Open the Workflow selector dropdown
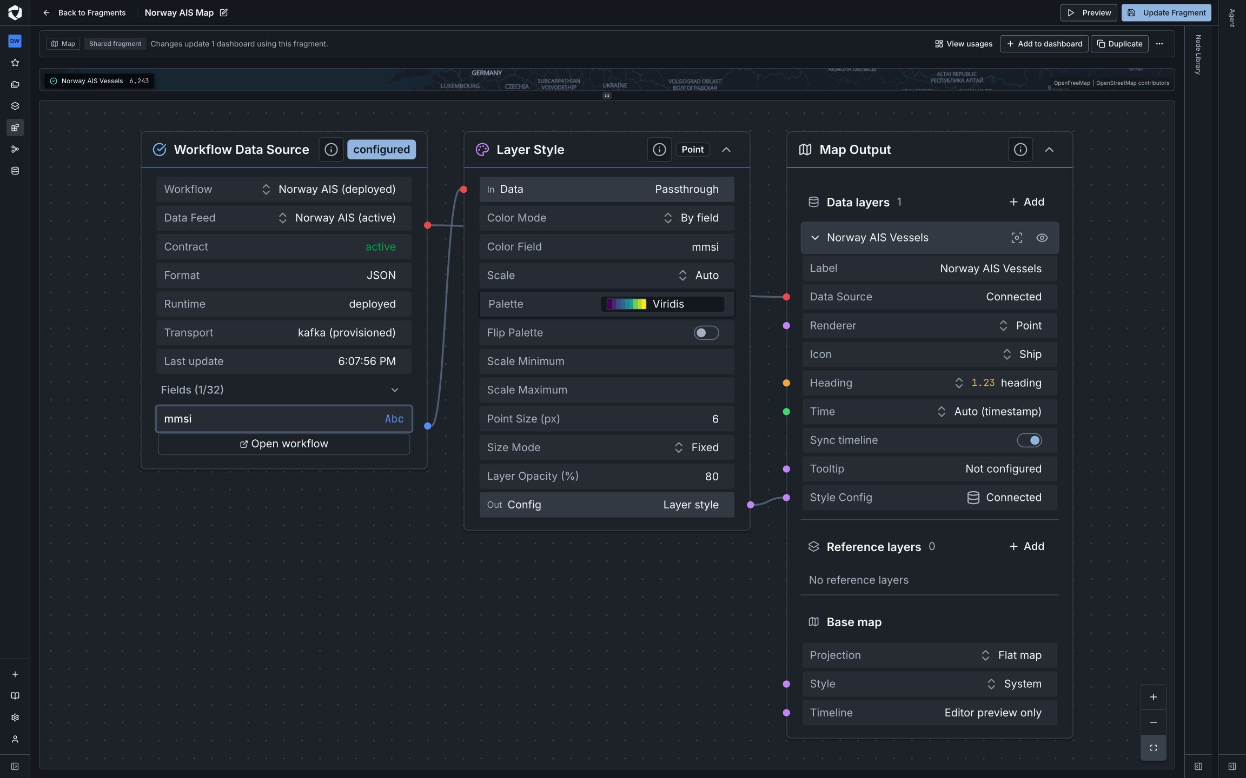Screen dimensions: 1246x778 click(284, 189)
